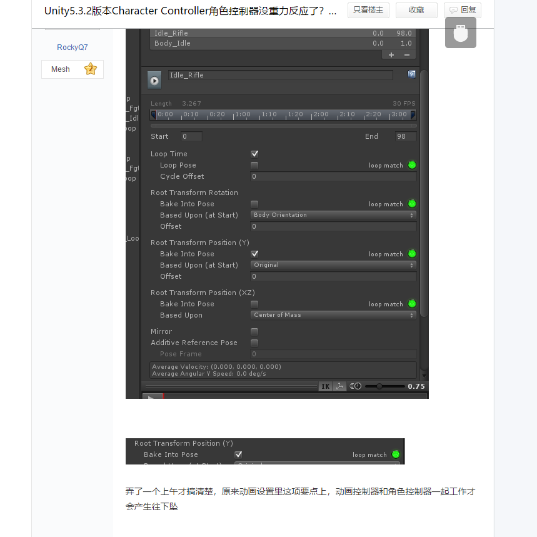Open the Original Based Upon dropdown
Viewport: 537px width, 537px height.
(333, 264)
